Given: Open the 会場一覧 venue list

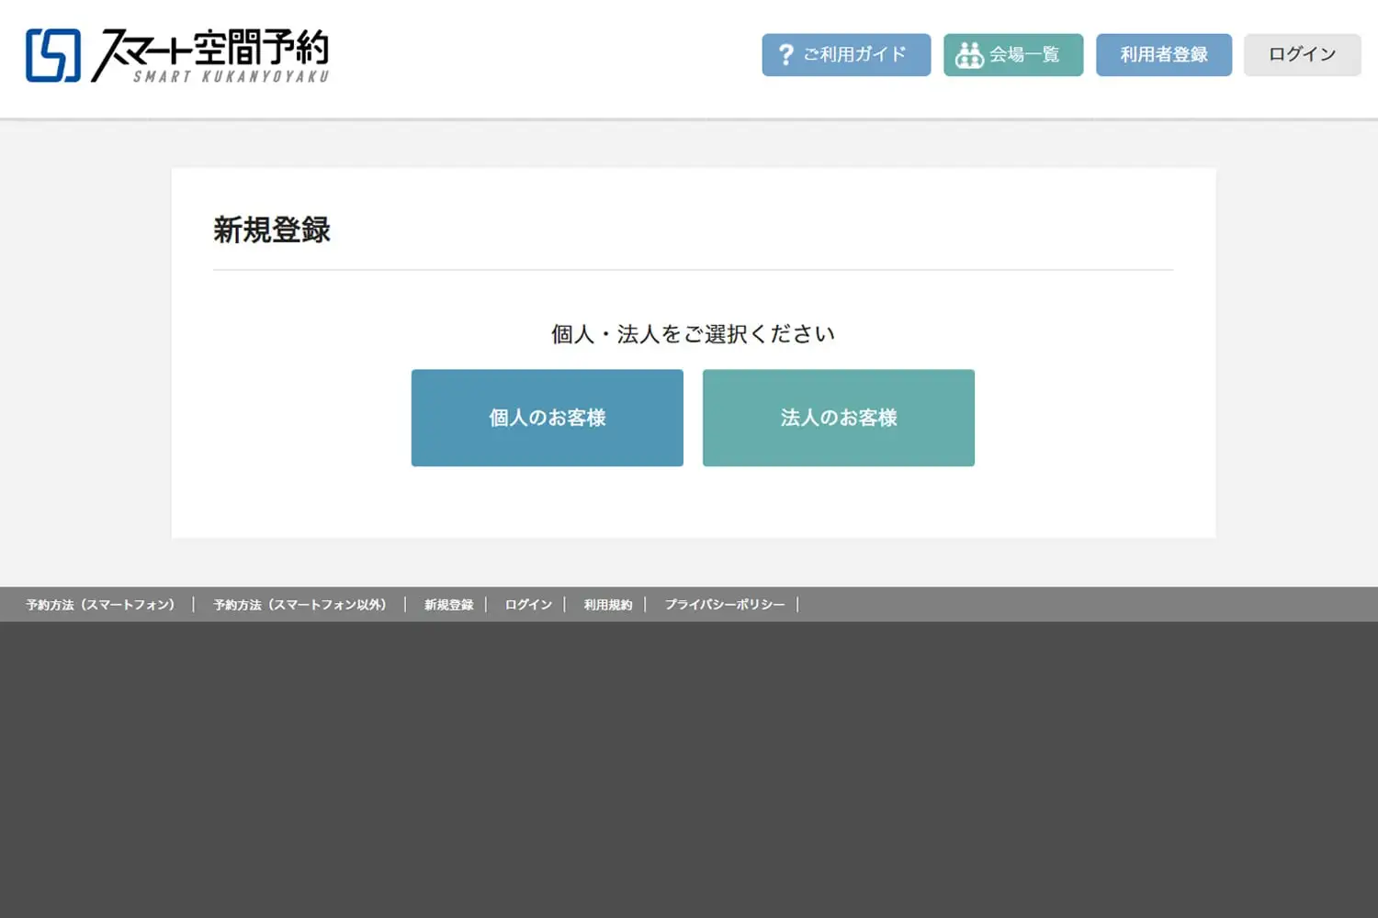Looking at the screenshot, I should coord(1013,55).
